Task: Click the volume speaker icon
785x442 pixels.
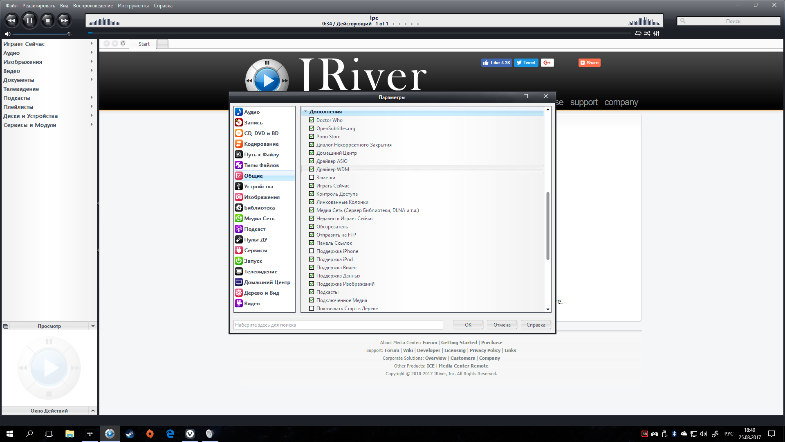Action: coord(7,34)
